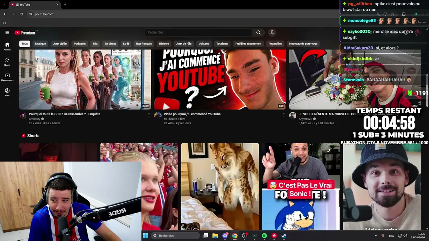Open Task View on the taskbar
Screen dimensions: 429x241
tap(205, 236)
